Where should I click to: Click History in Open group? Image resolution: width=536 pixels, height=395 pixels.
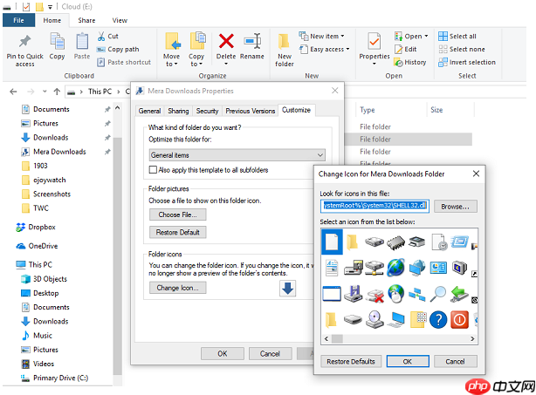pos(410,62)
